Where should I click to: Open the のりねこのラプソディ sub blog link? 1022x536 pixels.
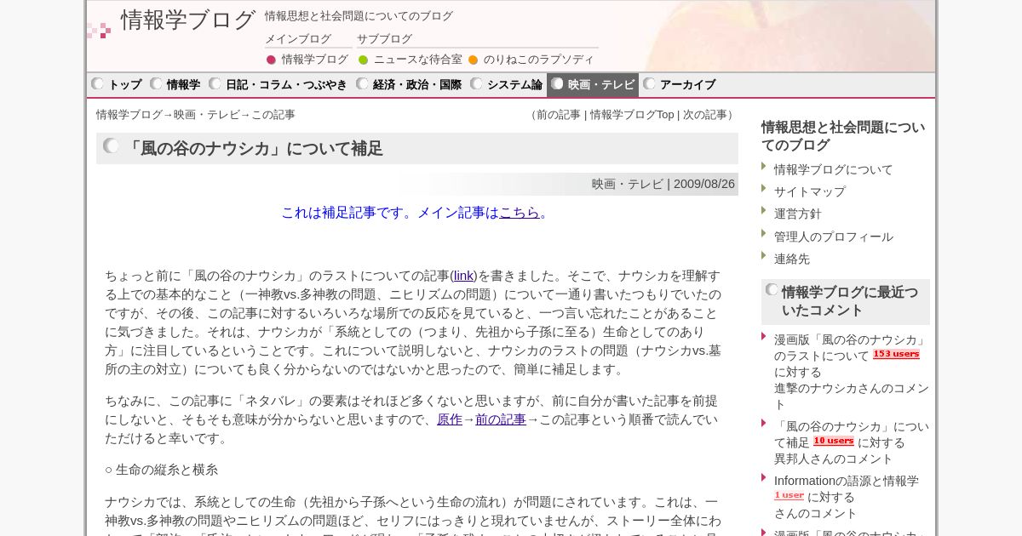pos(538,60)
